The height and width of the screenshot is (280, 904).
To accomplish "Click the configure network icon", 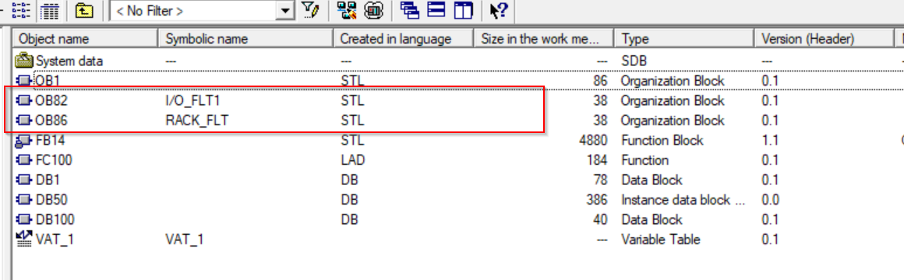I will click(x=347, y=10).
